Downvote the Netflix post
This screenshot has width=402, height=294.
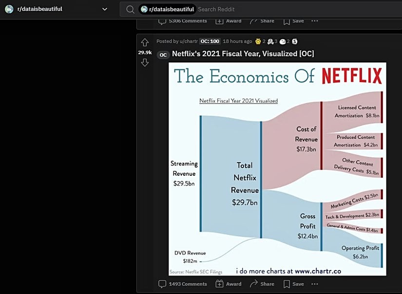[144, 63]
